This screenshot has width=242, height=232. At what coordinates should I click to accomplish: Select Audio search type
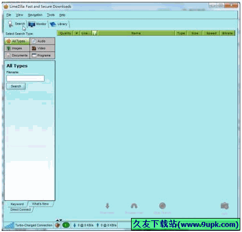42,41
